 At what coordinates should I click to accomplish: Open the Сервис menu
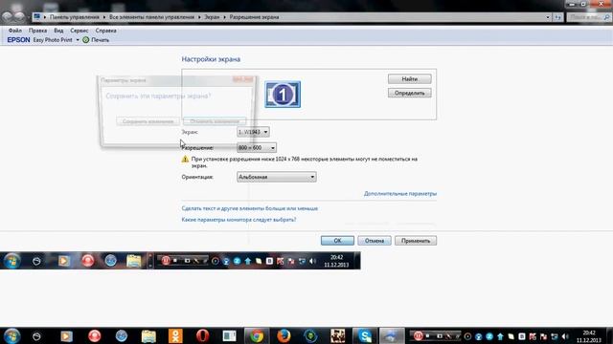point(79,31)
